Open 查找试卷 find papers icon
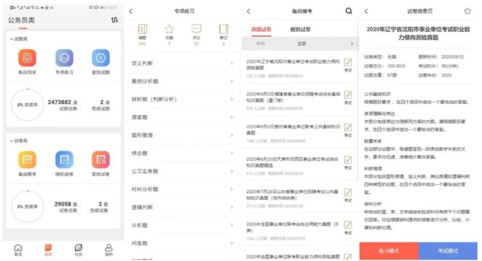Viewport: 482px width, 261px height. point(101,161)
